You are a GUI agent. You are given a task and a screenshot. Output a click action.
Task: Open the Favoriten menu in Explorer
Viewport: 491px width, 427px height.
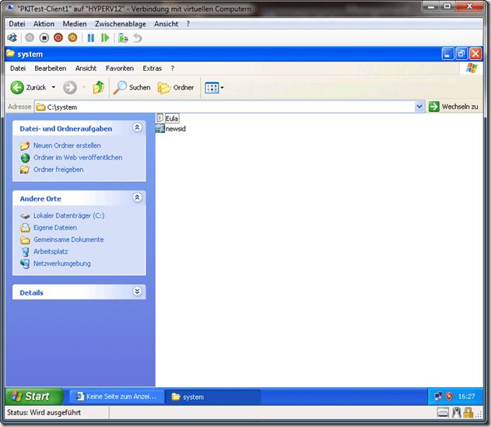point(120,68)
